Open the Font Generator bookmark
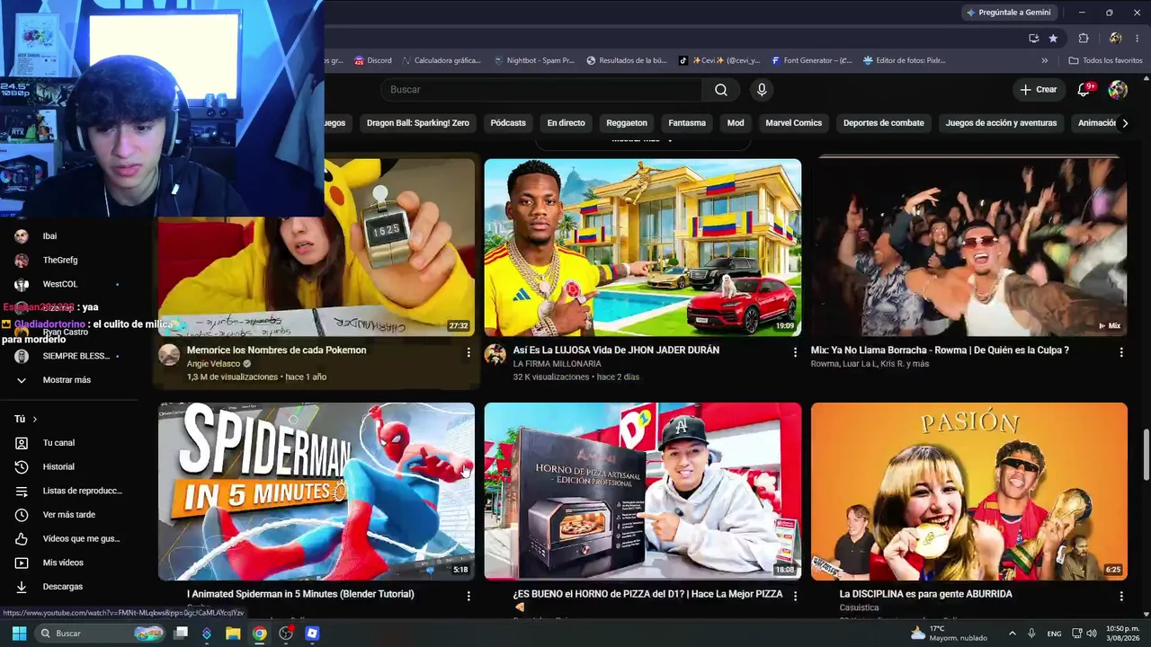1151x647 pixels. point(811,61)
